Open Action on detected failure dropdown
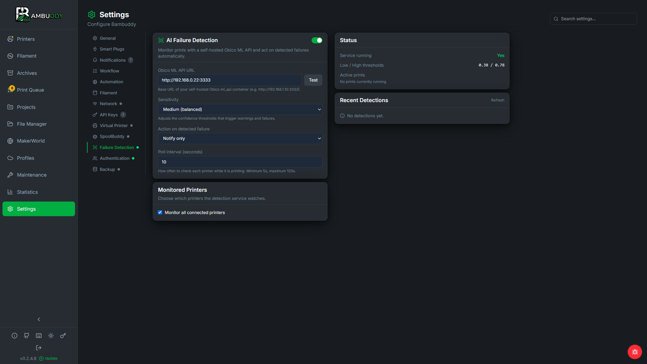The width and height of the screenshot is (647, 364). coord(240,138)
